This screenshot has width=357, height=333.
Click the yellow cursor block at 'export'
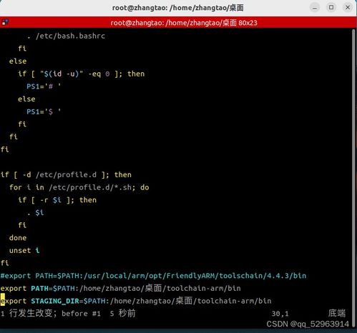coord(3,301)
